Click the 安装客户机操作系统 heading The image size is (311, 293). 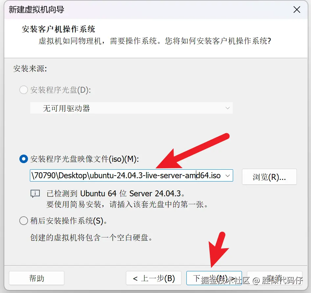(x=59, y=29)
